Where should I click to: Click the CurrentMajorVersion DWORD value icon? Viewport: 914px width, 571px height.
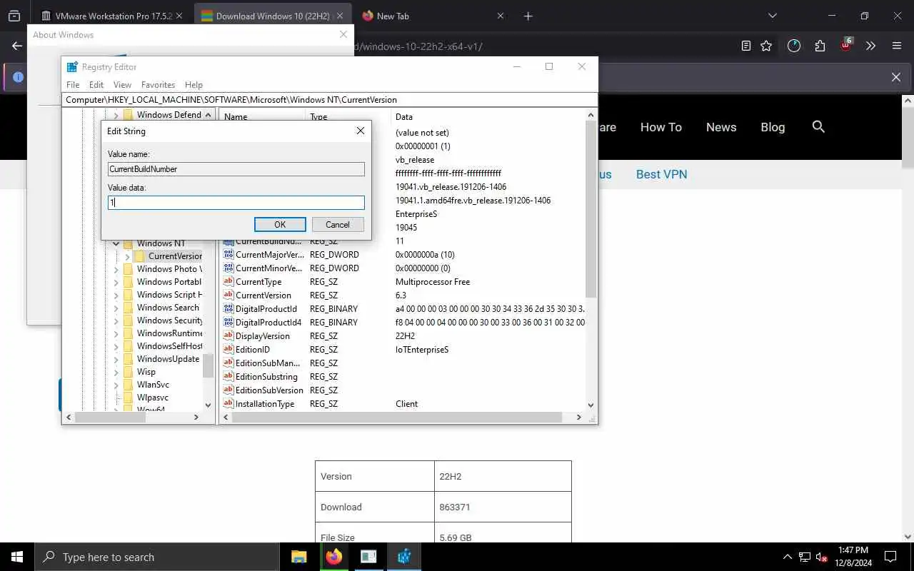228,254
